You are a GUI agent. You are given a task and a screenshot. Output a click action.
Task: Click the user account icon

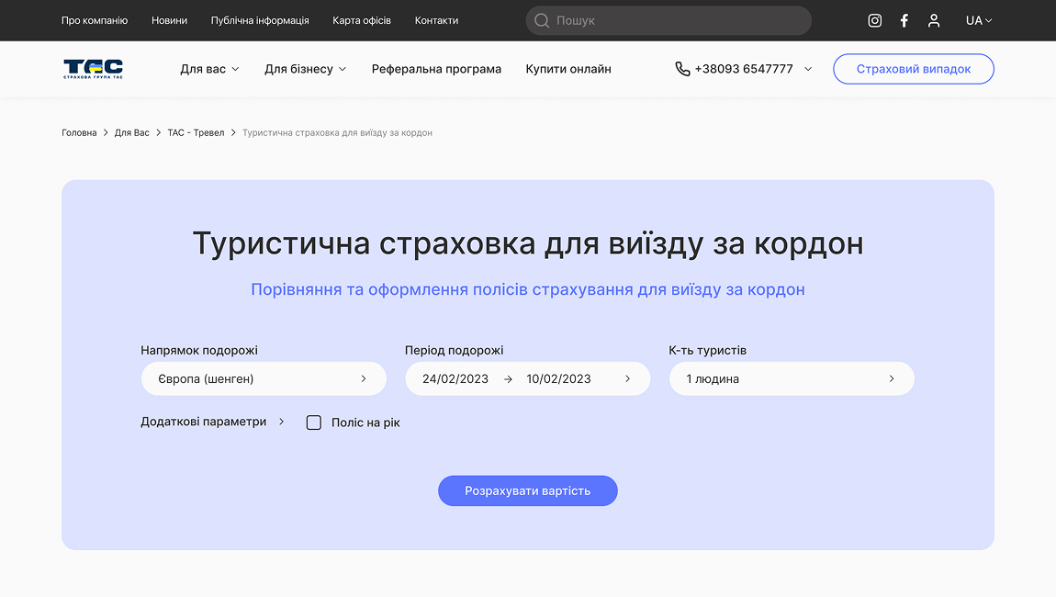coord(933,19)
